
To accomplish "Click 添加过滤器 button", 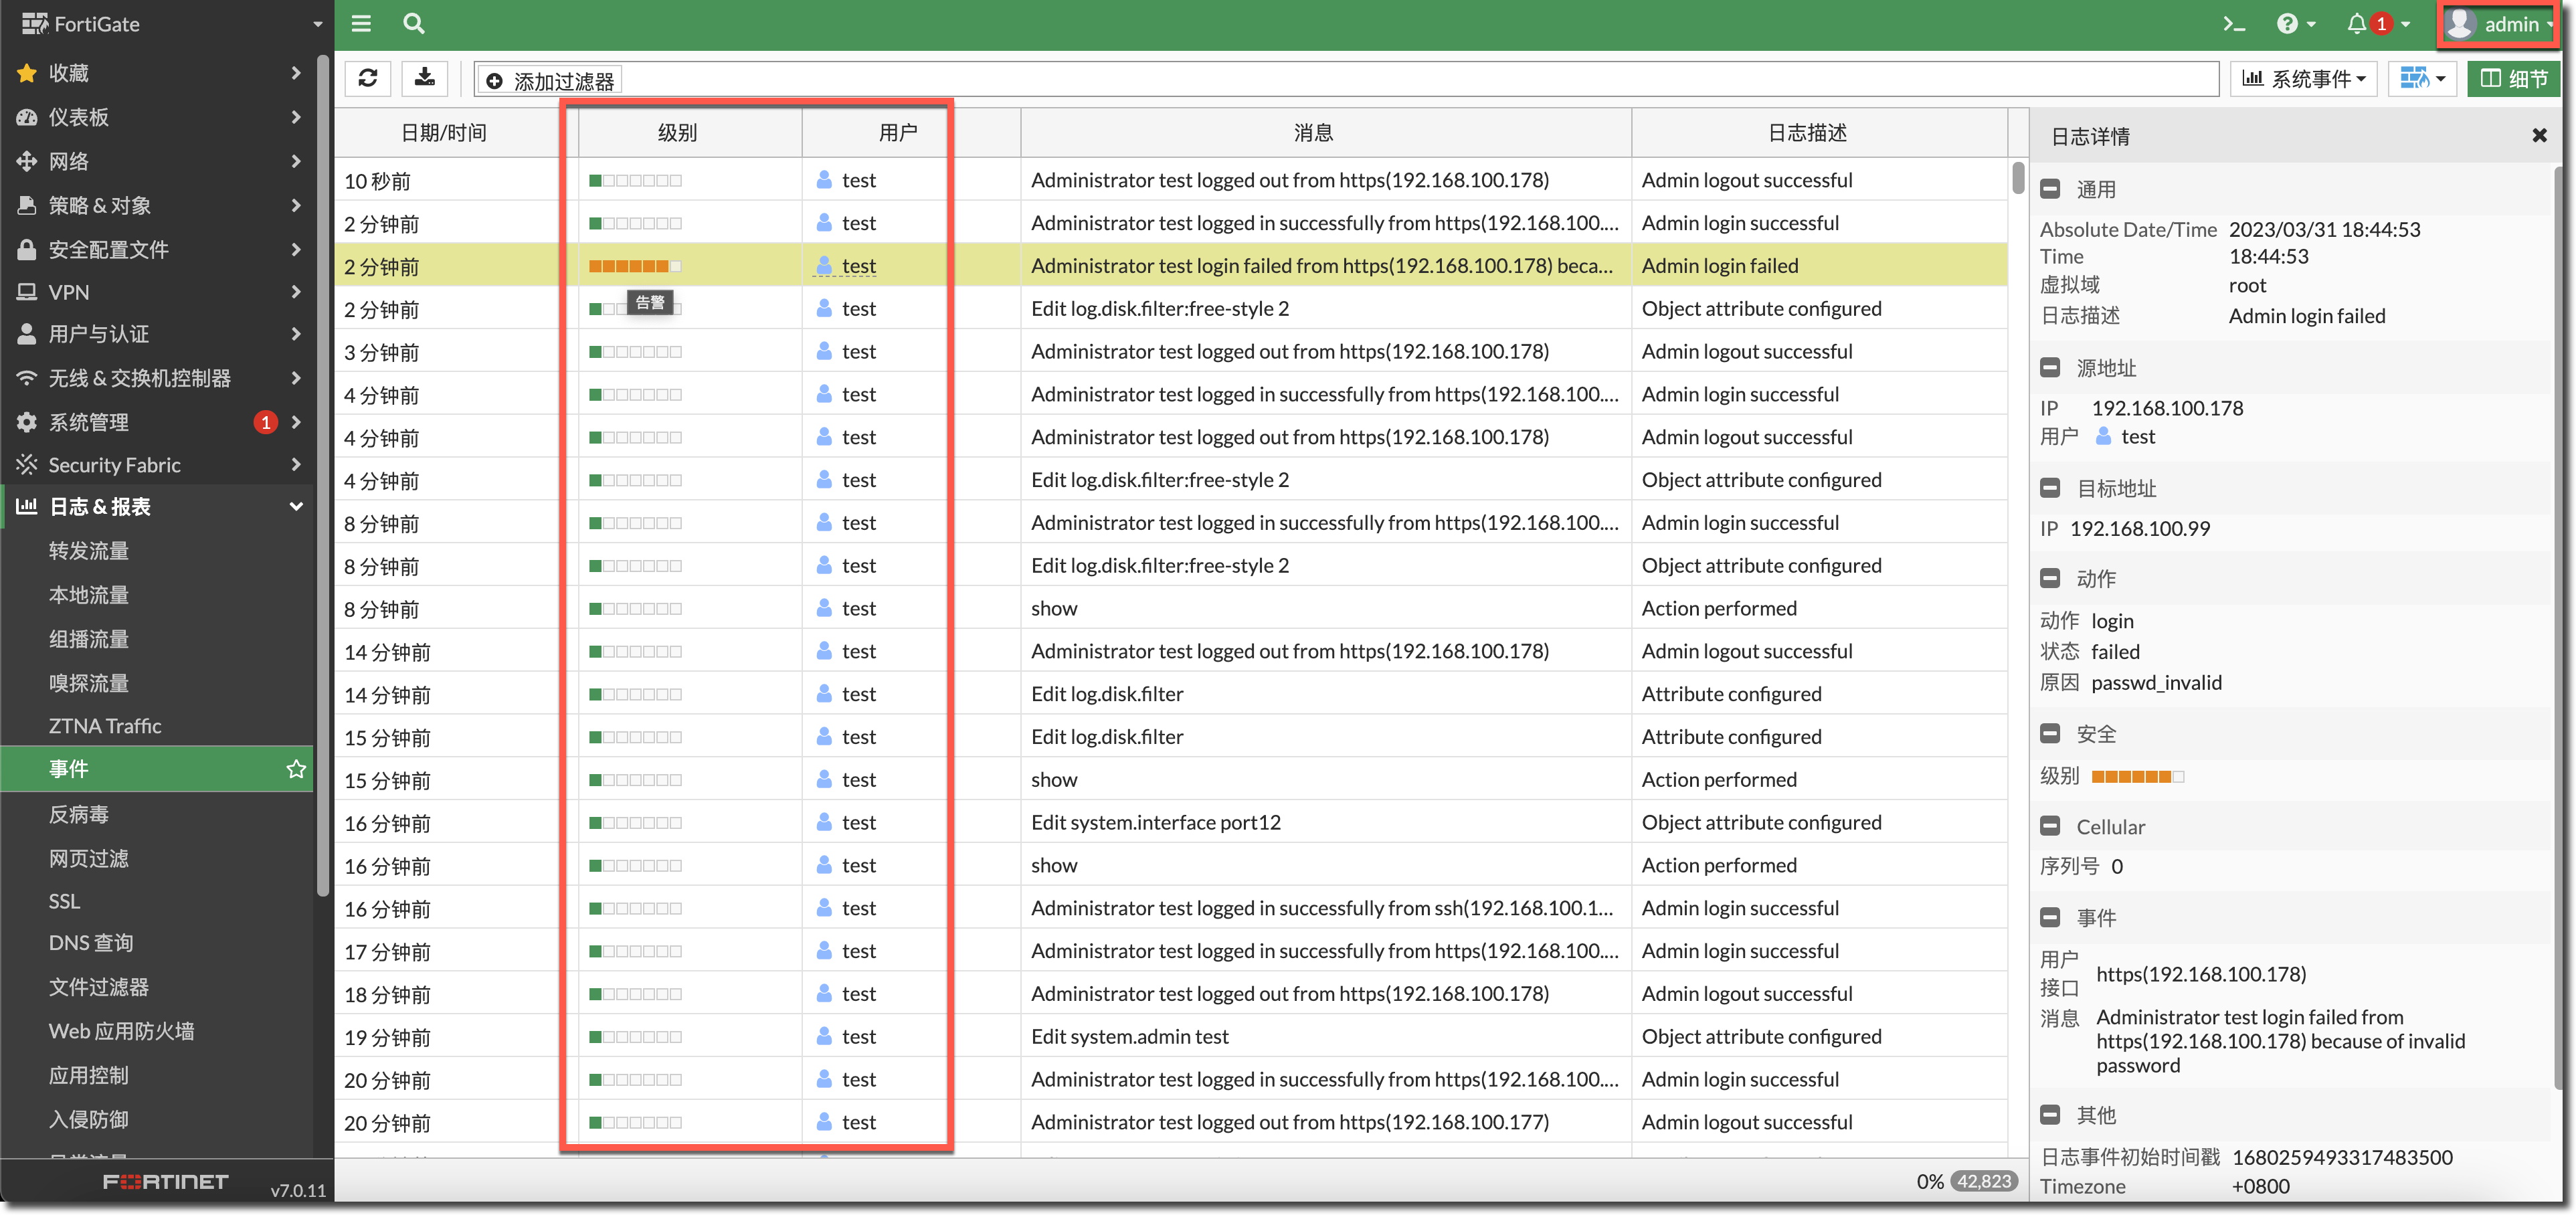I will [x=549, y=80].
